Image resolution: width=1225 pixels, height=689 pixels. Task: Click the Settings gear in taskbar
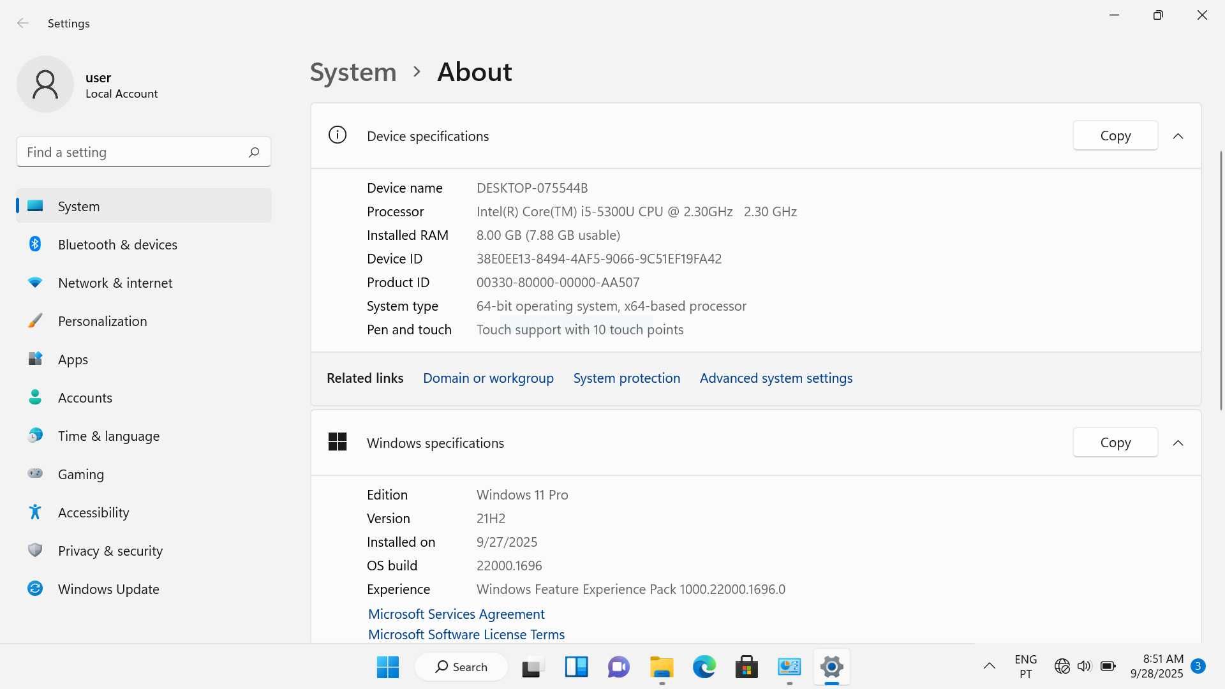coord(832,667)
